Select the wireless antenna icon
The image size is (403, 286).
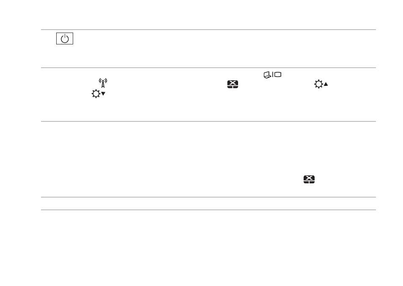point(103,83)
